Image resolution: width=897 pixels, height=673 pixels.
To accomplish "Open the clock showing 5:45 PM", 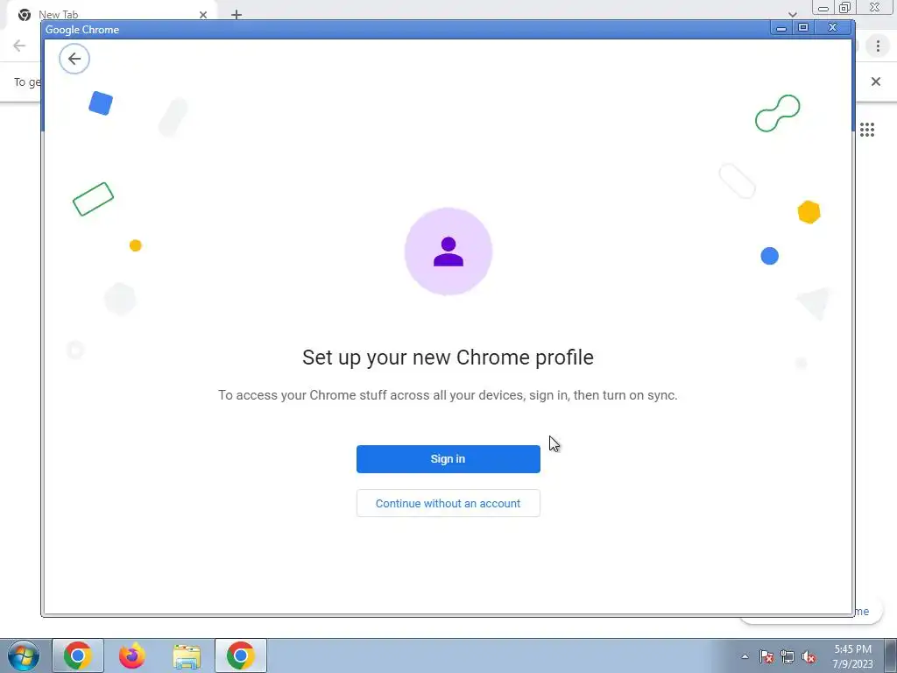I will [x=852, y=656].
